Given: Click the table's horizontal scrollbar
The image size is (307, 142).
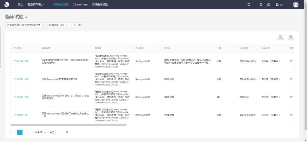Looking at the screenshot, I should coord(69,125).
